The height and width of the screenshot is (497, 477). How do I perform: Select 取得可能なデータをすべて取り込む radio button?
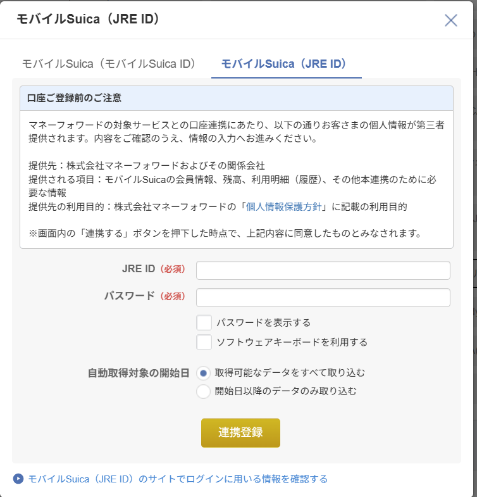click(203, 373)
